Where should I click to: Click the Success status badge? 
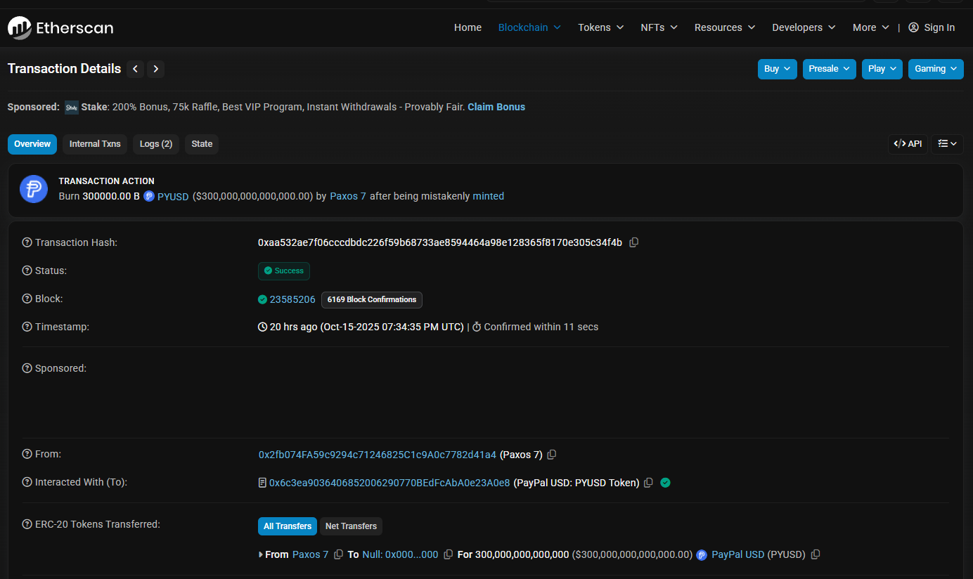pyautogui.click(x=284, y=271)
